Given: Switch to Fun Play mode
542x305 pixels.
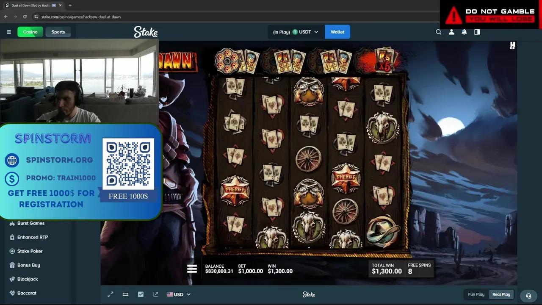Looking at the screenshot, I should [476, 294].
